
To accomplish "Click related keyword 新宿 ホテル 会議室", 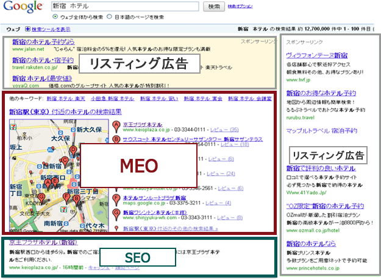I will 250,99.
